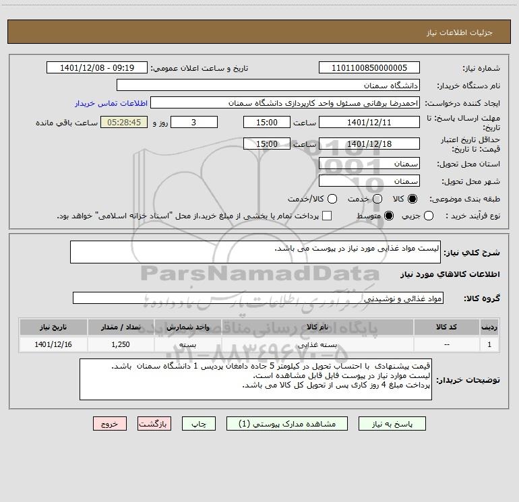
Task: Click the اطلاعات کالاهای مورد نیاز heading
Action: 450,274
